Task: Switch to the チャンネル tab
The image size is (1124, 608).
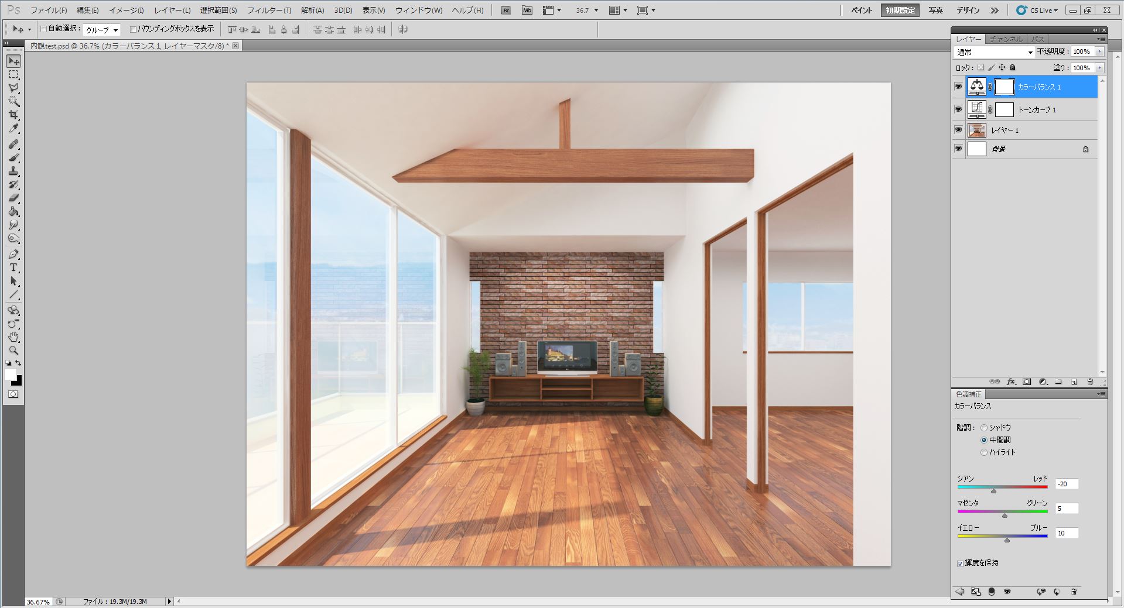Action: point(1006,39)
